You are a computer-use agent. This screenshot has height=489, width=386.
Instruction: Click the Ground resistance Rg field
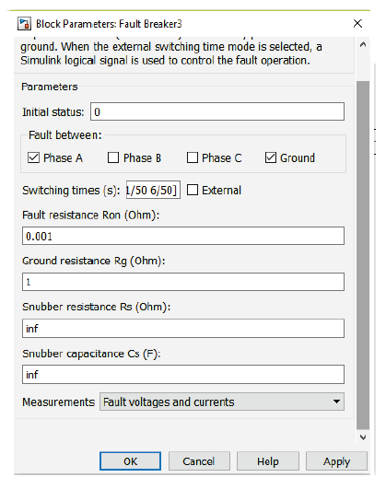183,282
